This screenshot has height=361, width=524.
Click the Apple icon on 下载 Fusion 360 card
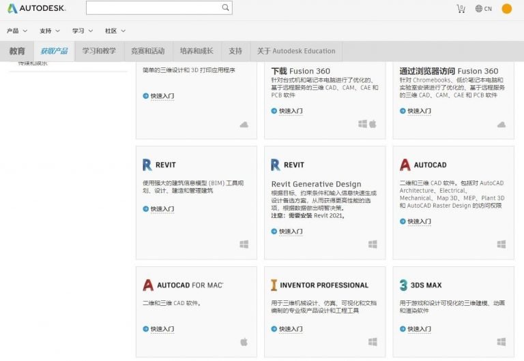click(373, 124)
